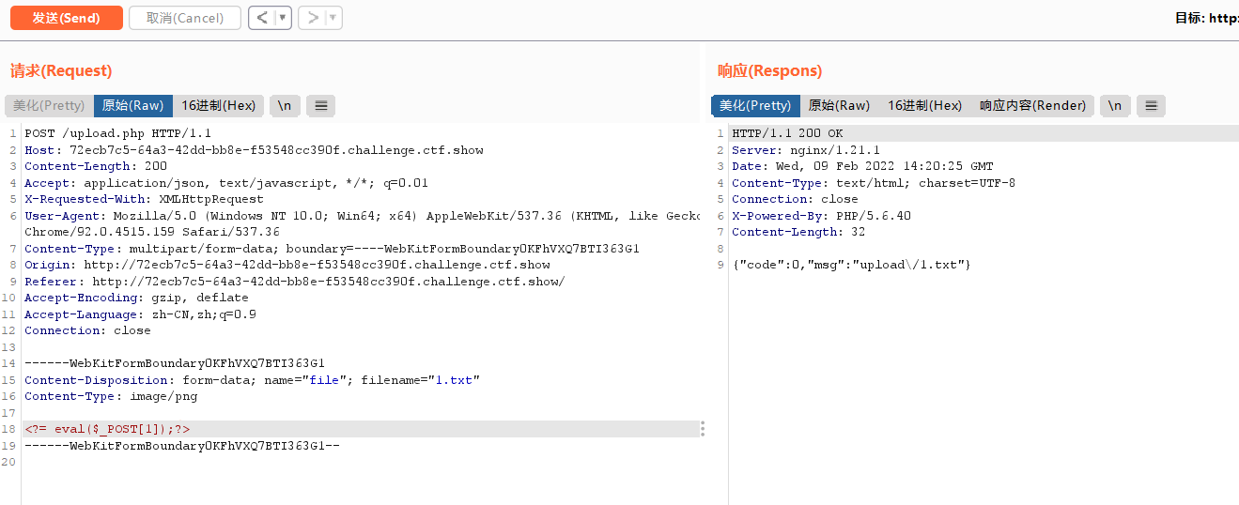Open history dropdown beside > arrow
1239x505 pixels.
333,18
